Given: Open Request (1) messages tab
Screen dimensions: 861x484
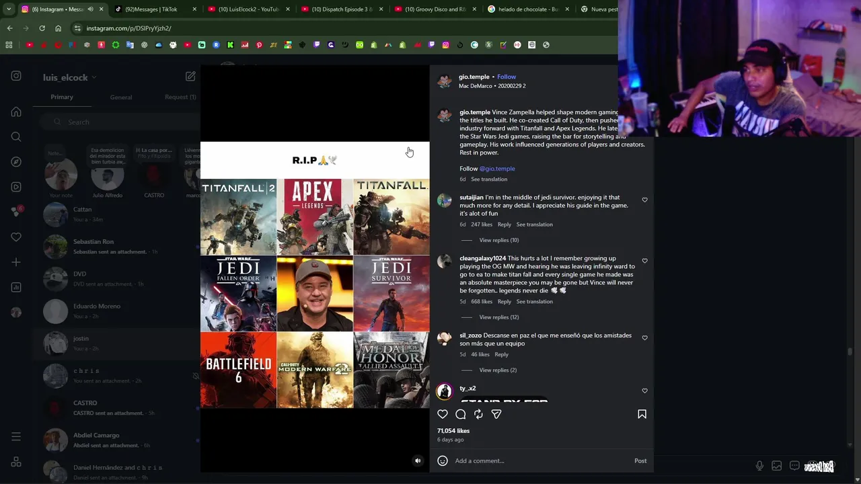Looking at the screenshot, I should [180, 97].
